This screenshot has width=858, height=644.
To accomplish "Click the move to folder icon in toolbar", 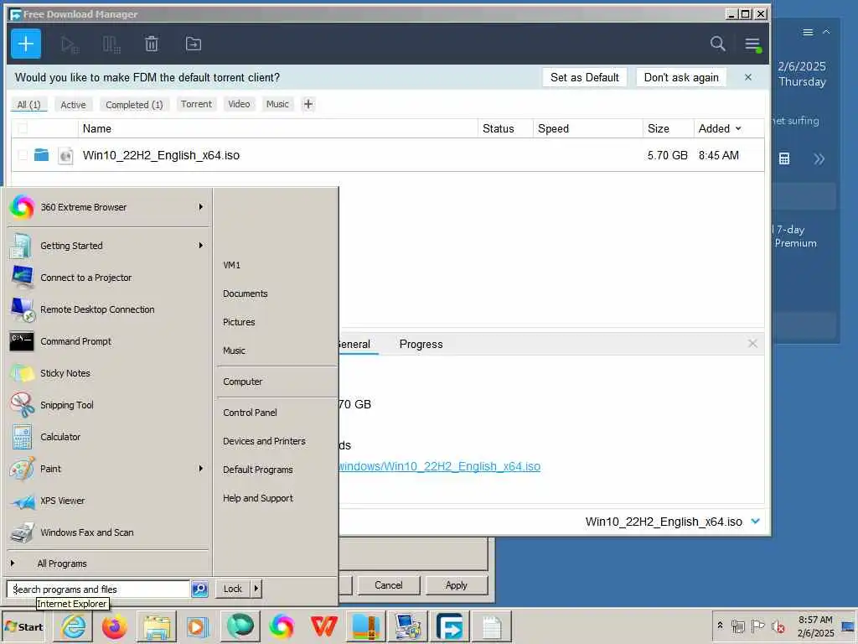I will 194,44.
